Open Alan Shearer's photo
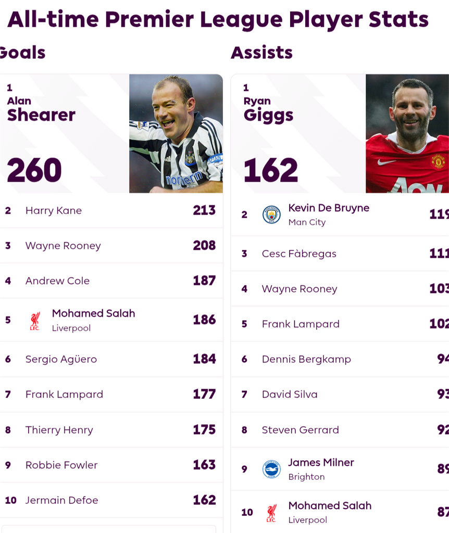 tap(176, 134)
